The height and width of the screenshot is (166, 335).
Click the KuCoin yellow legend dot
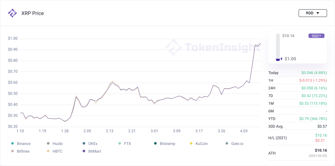coord(191,144)
